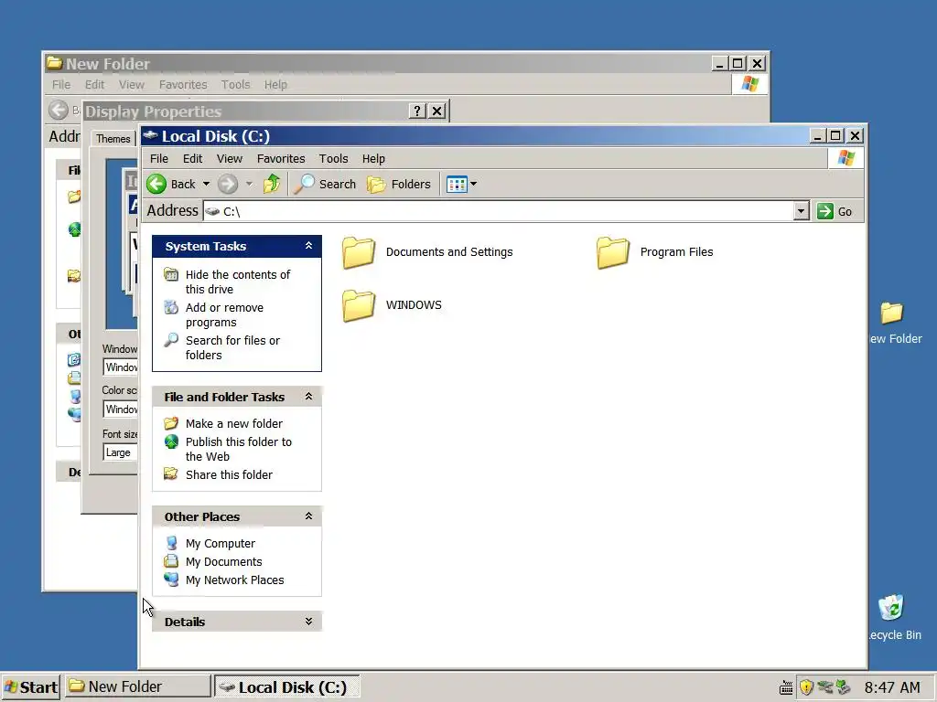The image size is (937, 702).
Task: Click the My Network Places icon
Action: coord(171,580)
